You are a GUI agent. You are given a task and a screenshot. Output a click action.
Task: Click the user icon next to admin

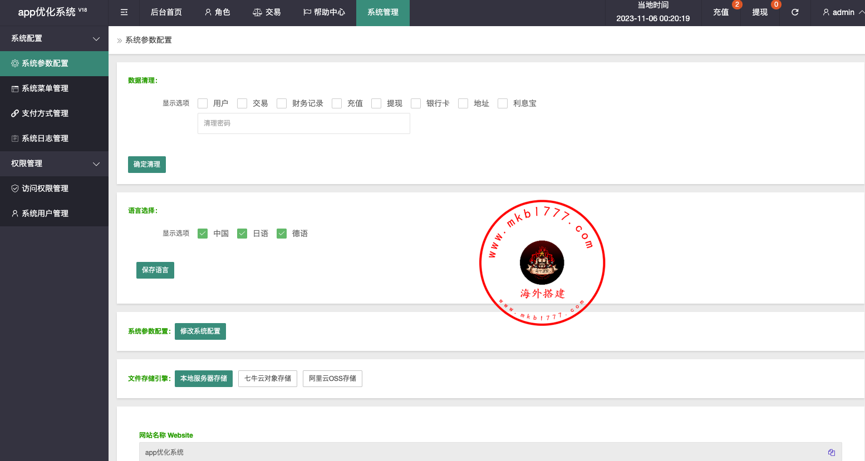(826, 12)
